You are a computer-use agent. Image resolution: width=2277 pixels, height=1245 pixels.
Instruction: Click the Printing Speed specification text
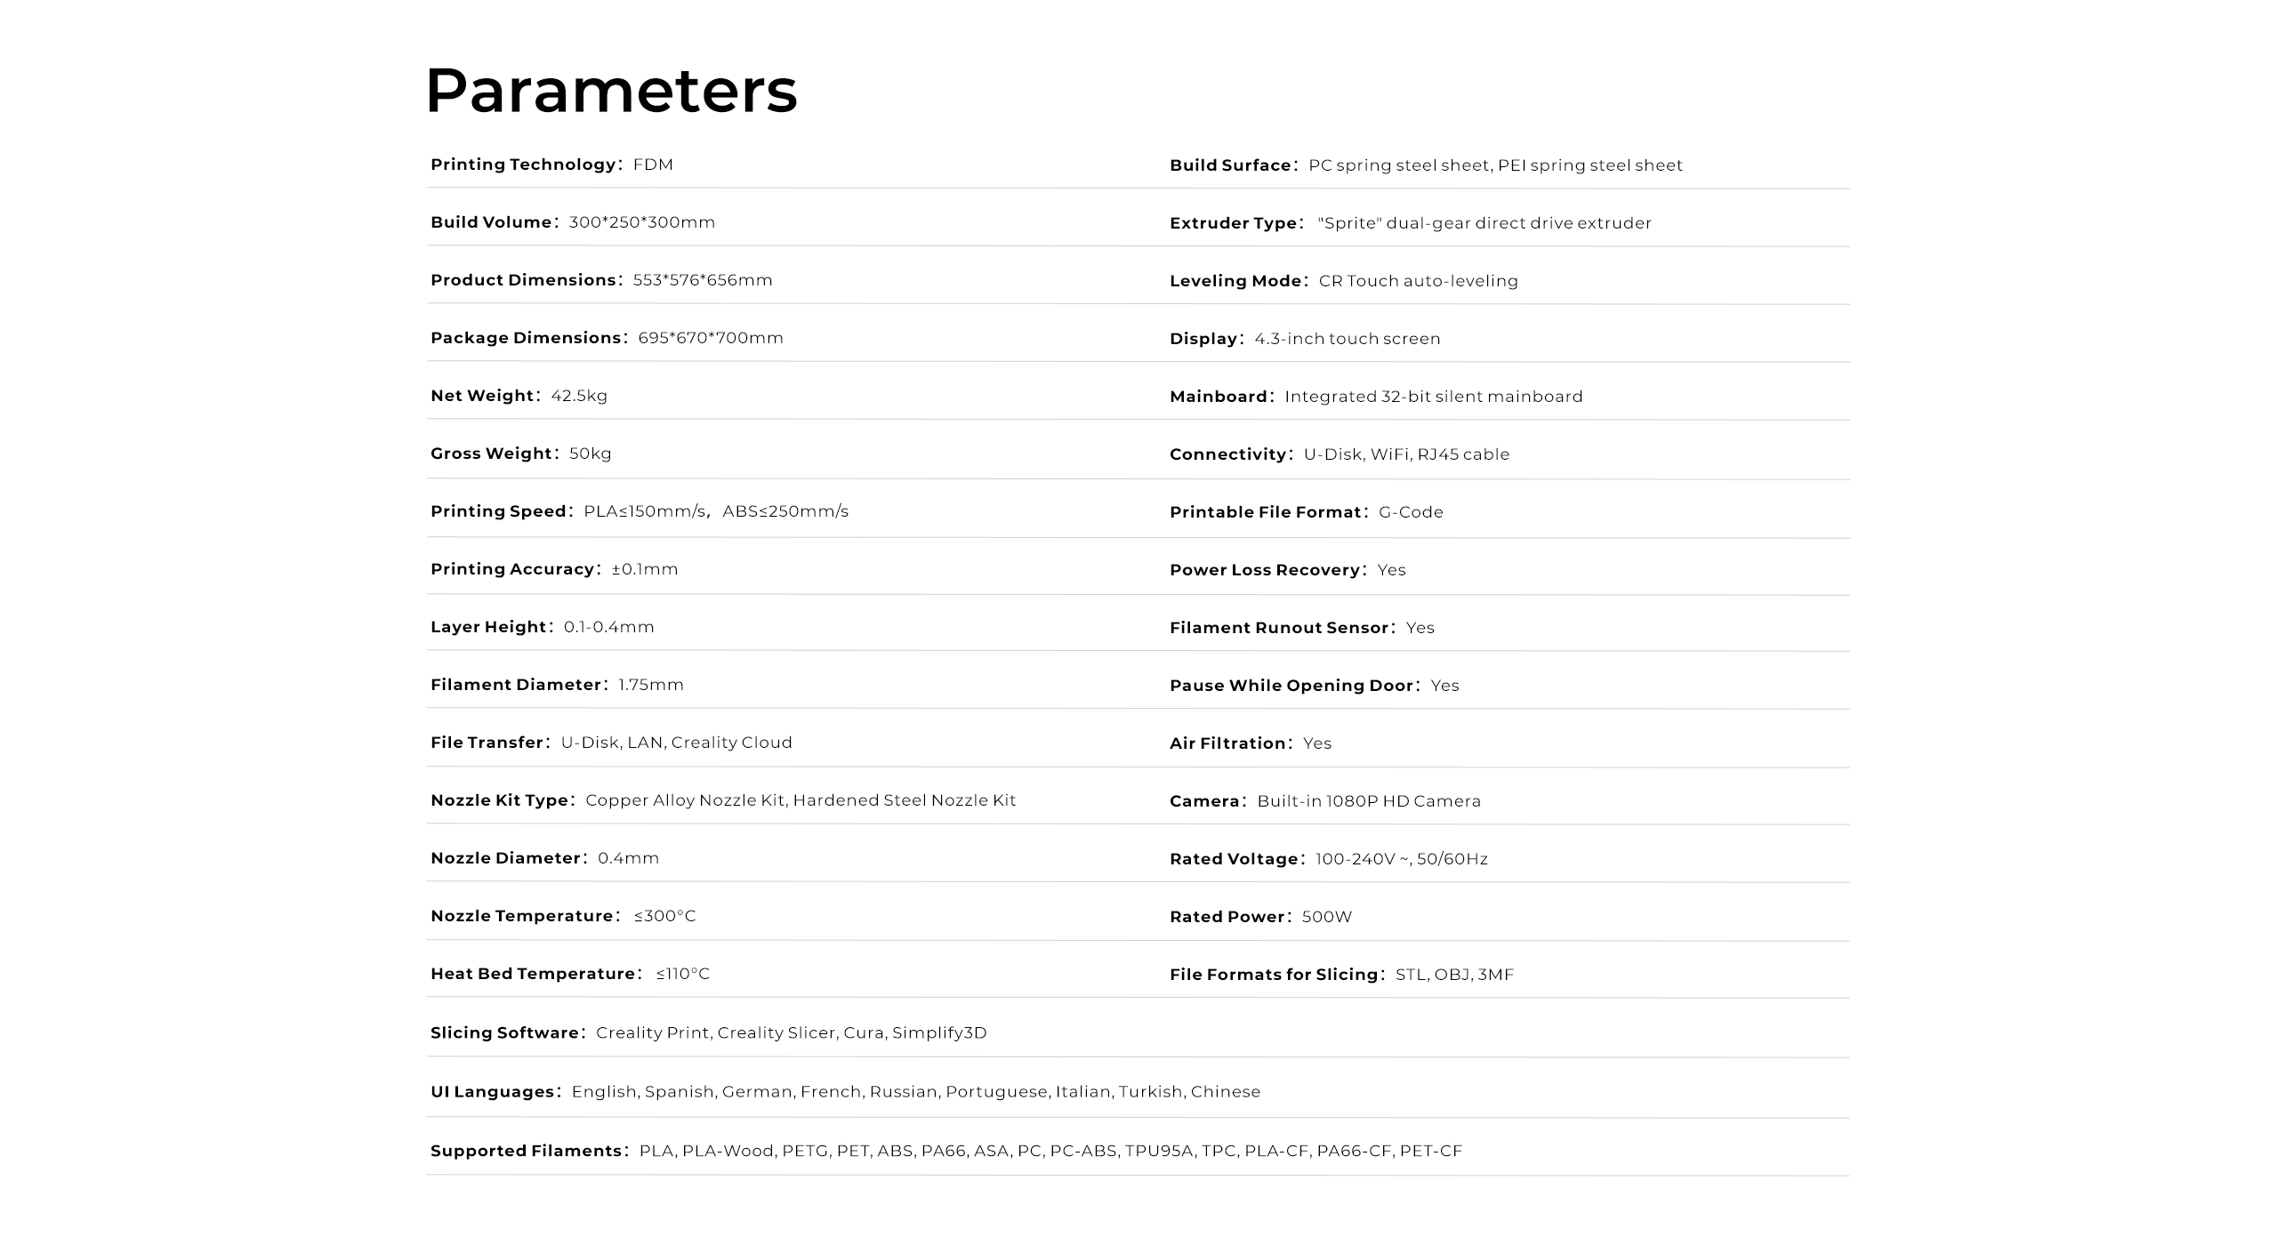(x=640, y=511)
